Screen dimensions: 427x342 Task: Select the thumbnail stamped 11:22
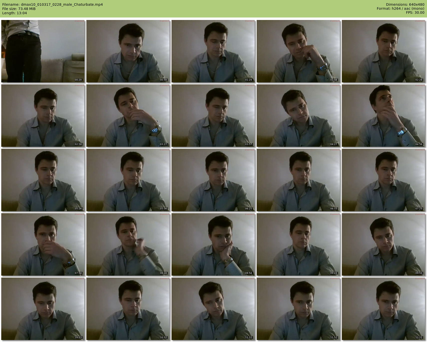[x=213, y=309]
